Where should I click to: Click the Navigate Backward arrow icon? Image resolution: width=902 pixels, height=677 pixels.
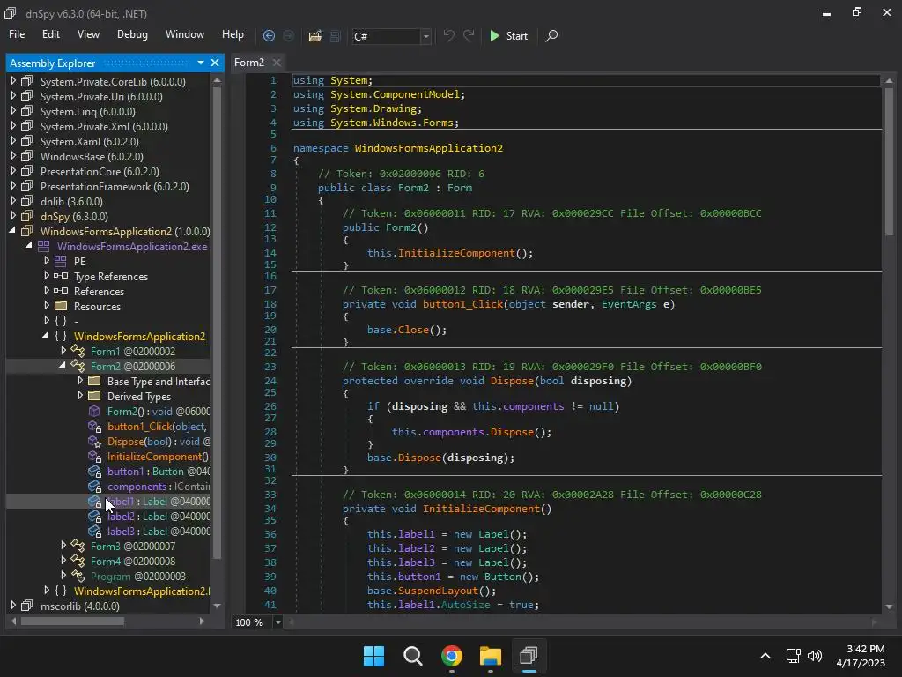coord(269,36)
